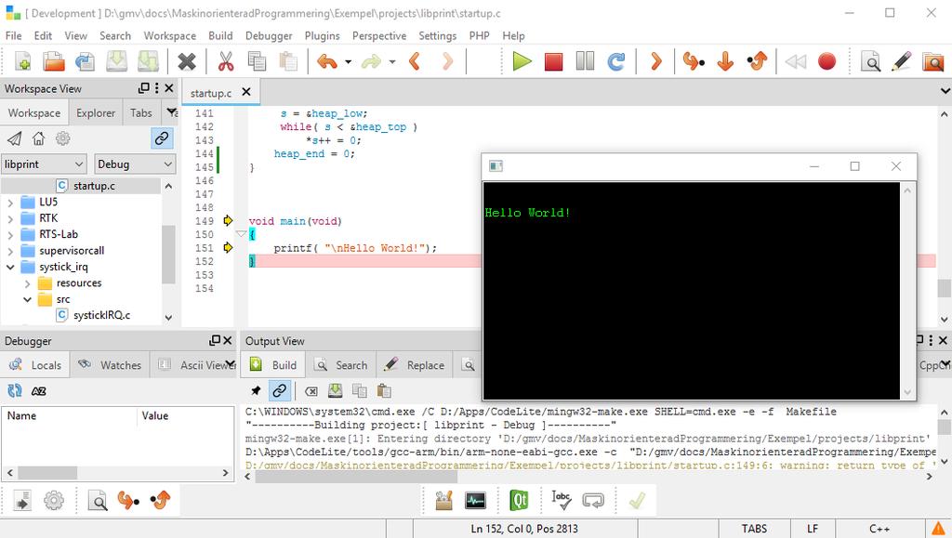Switch to Replace tab in Output View
This screenshot has height=538, width=952.
point(415,365)
